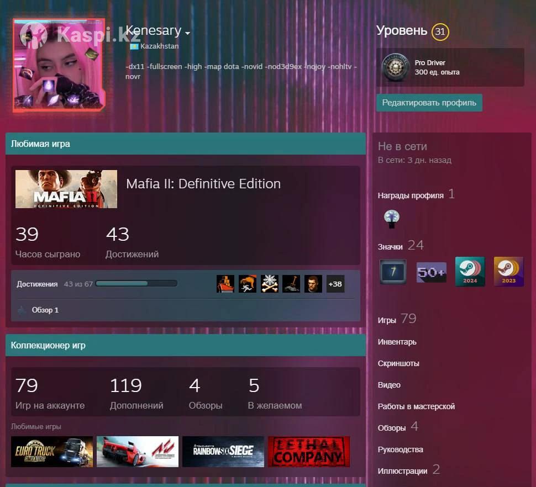
Task: Open the level 31 badge circle
Action: coord(440,32)
